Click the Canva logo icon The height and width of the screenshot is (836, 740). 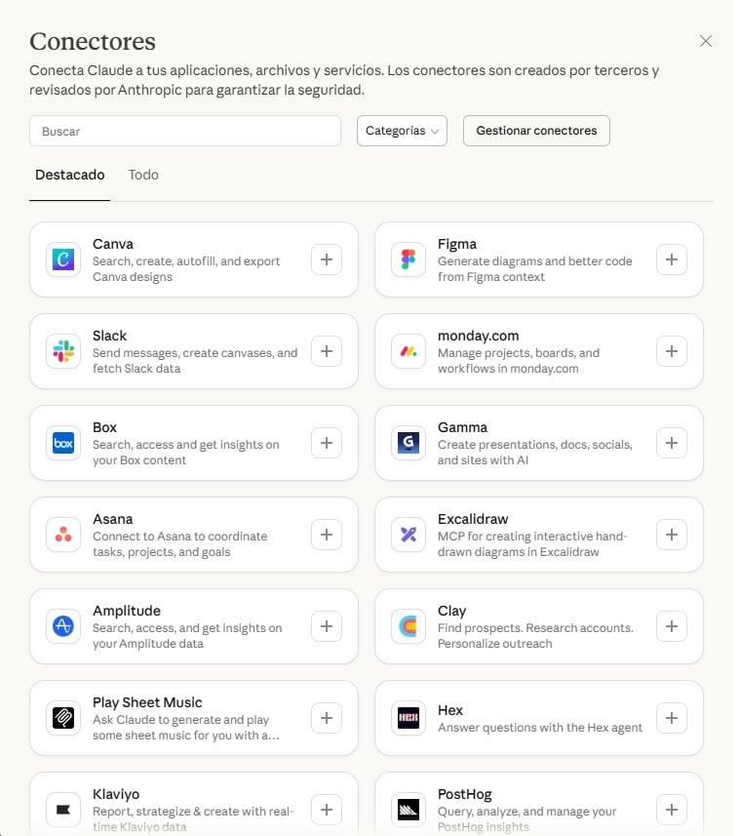click(x=63, y=259)
